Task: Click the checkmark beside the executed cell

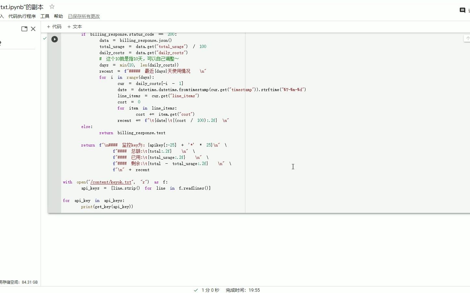Action: pos(45,38)
